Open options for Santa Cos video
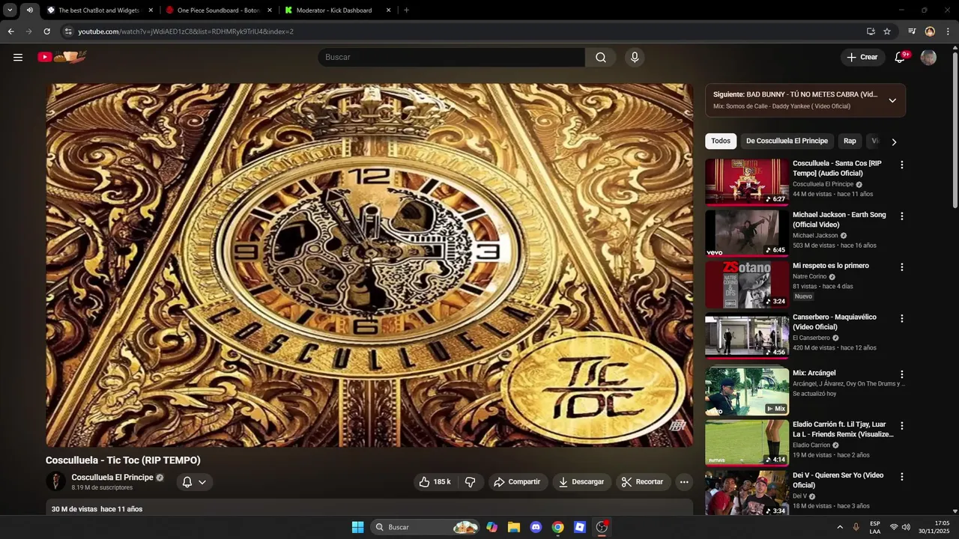The image size is (959, 539). (x=902, y=165)
